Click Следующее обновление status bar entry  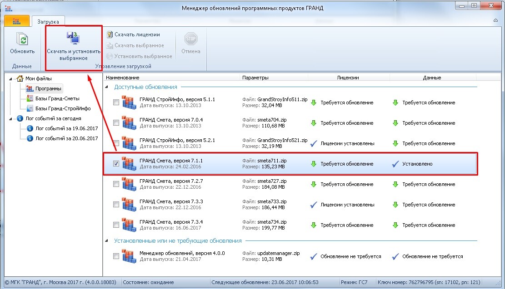pos(265,282)
